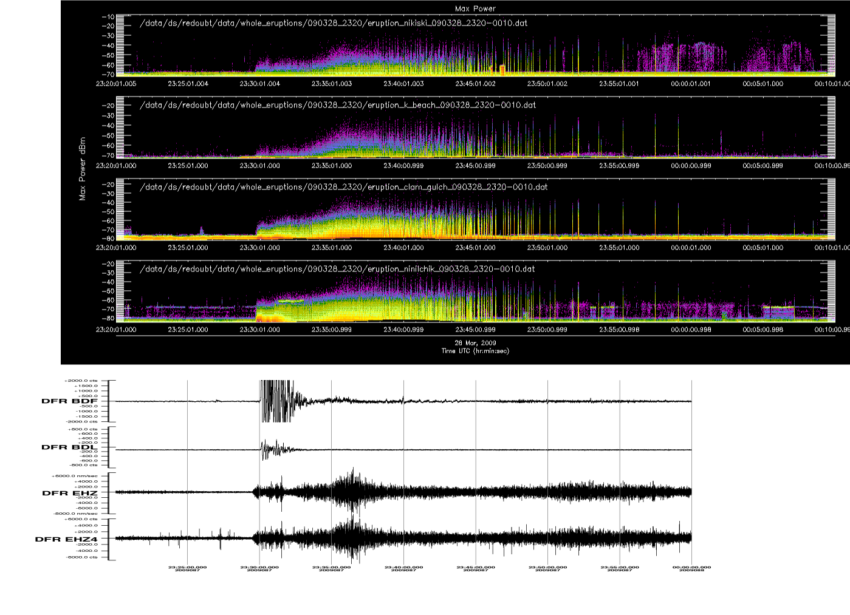Image resolution: width=850 pixels, height=615 pixels.
Task: Click the "+6000.0 nm/sec" amplitude label
Action: click(75, 476)
